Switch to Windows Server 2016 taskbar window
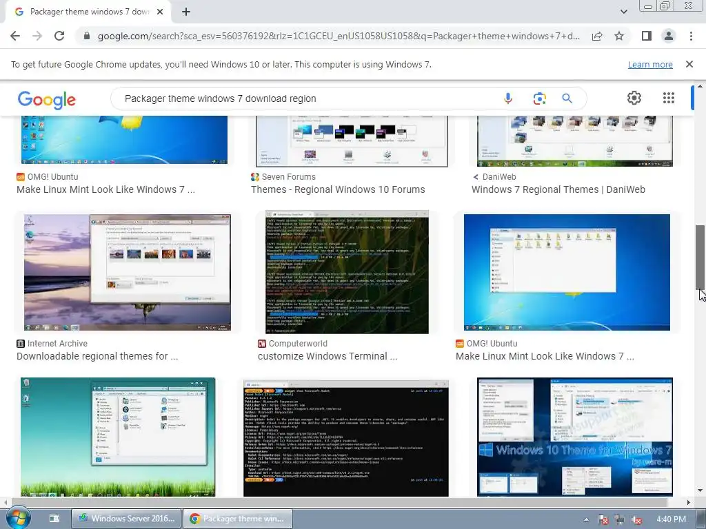Image resolution: width=706 pixels, height=529 pixels. click(127, 519)
